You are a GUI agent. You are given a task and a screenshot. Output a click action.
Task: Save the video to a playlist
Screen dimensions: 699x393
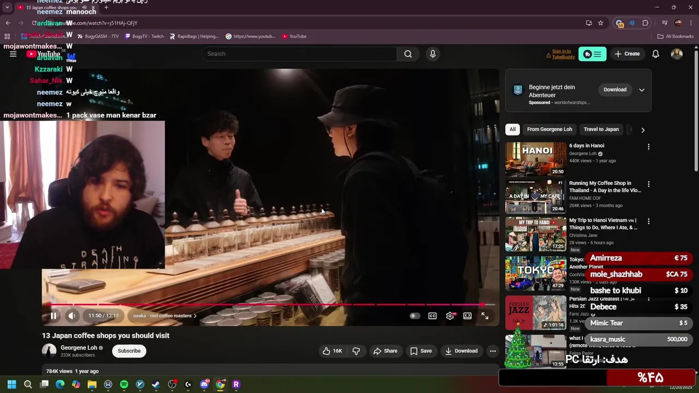point(421,351)
